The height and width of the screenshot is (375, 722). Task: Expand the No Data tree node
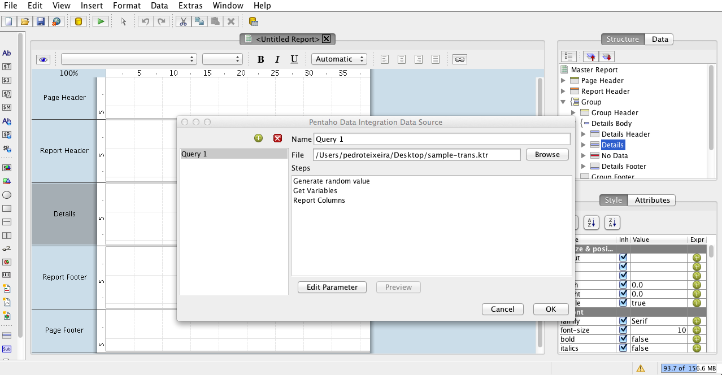tap(584, 156)
